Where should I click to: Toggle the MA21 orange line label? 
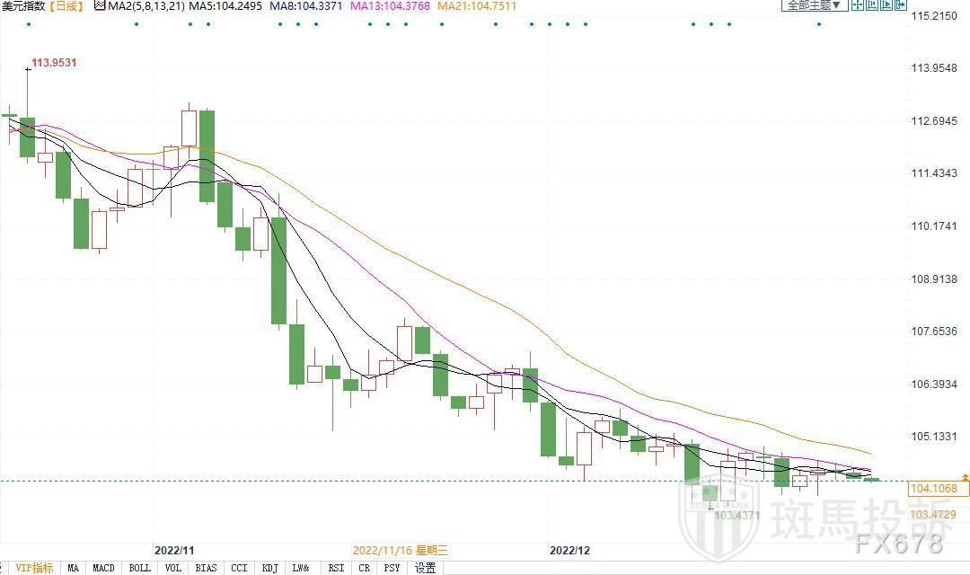click(x=476, y=6)
